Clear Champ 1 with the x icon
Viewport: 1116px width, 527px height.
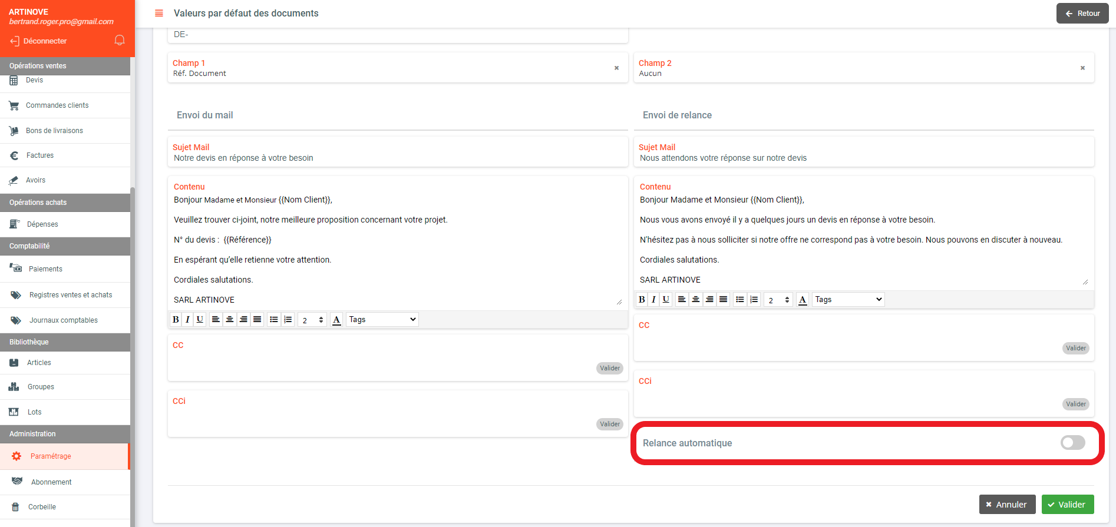pyautogui.click(x=616, y=68)
